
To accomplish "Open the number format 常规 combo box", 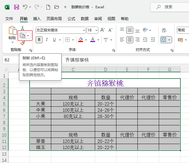I will click(x=183, y=30).
